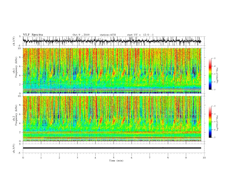Click the "-7" label on upper color bar
230x177 pixels.
pyautogui.click(x=214, y=90)
